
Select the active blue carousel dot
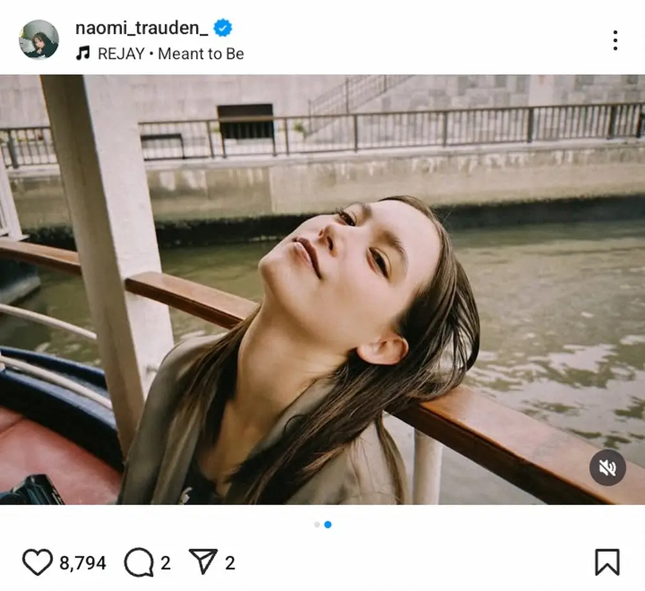click(328, 524)
